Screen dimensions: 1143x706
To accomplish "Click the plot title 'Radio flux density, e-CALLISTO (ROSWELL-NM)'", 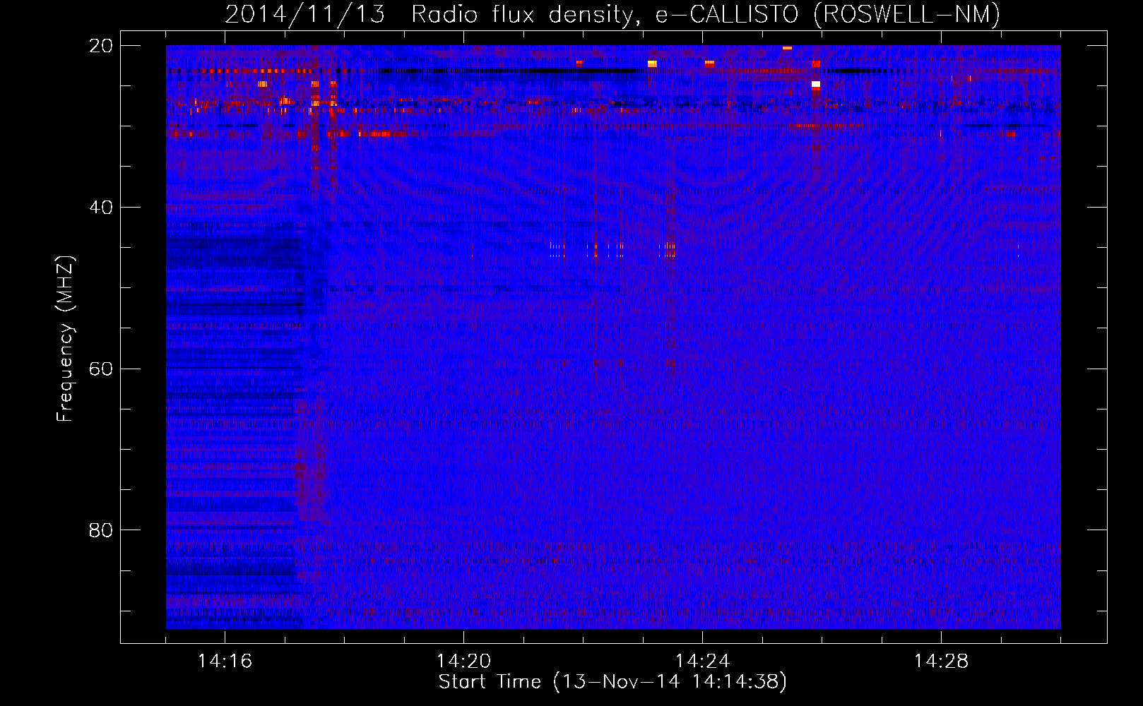I will tap(706, 14).
